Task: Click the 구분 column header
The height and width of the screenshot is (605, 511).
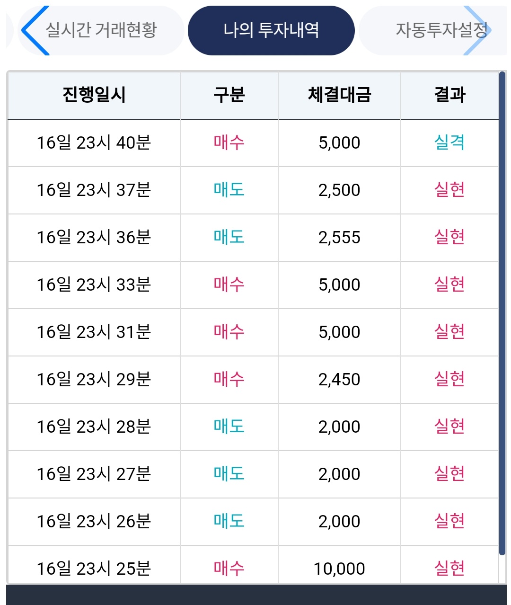Action: point(229,95)
